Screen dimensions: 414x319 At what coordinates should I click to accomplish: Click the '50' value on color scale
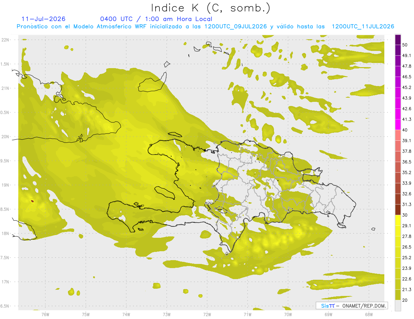(405, 45)
